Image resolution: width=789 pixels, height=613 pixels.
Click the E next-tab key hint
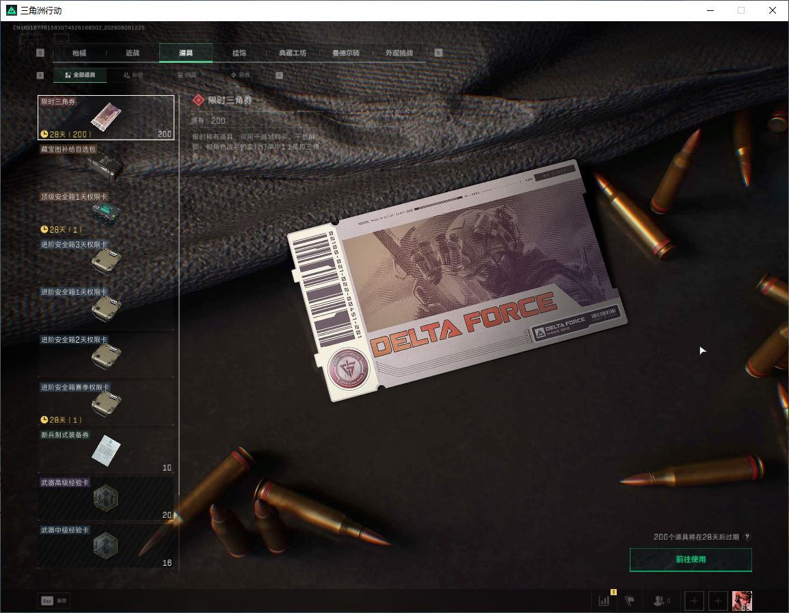438,53
